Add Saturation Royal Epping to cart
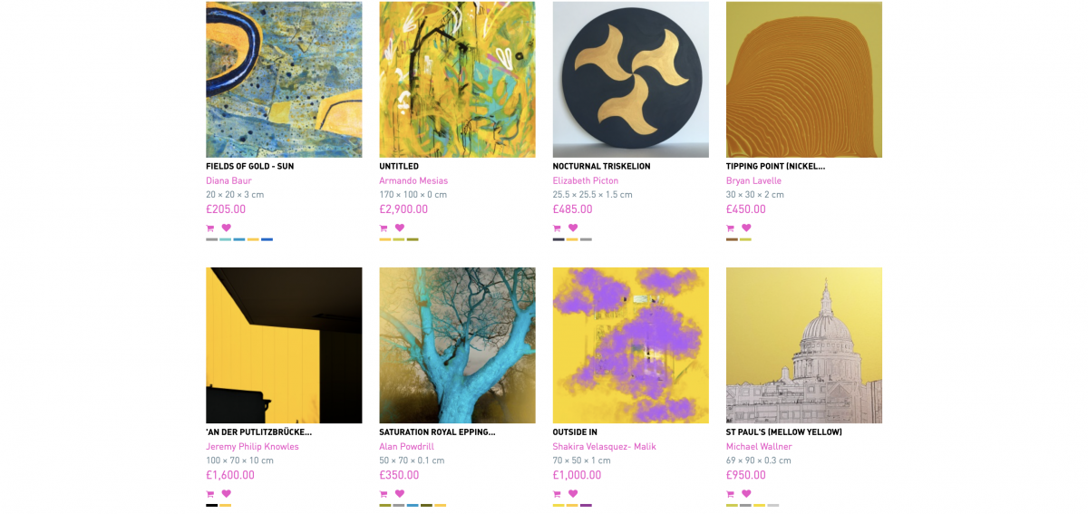The width and height of the screenshot is (1088, 514). (x=384, y=494)
